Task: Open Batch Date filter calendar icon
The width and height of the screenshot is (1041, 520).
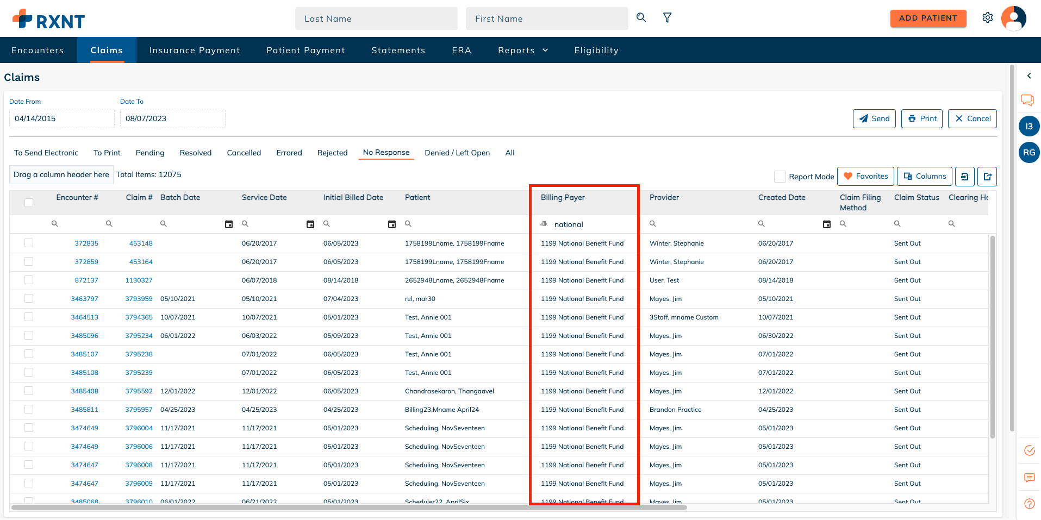Action: pos(229,224)
